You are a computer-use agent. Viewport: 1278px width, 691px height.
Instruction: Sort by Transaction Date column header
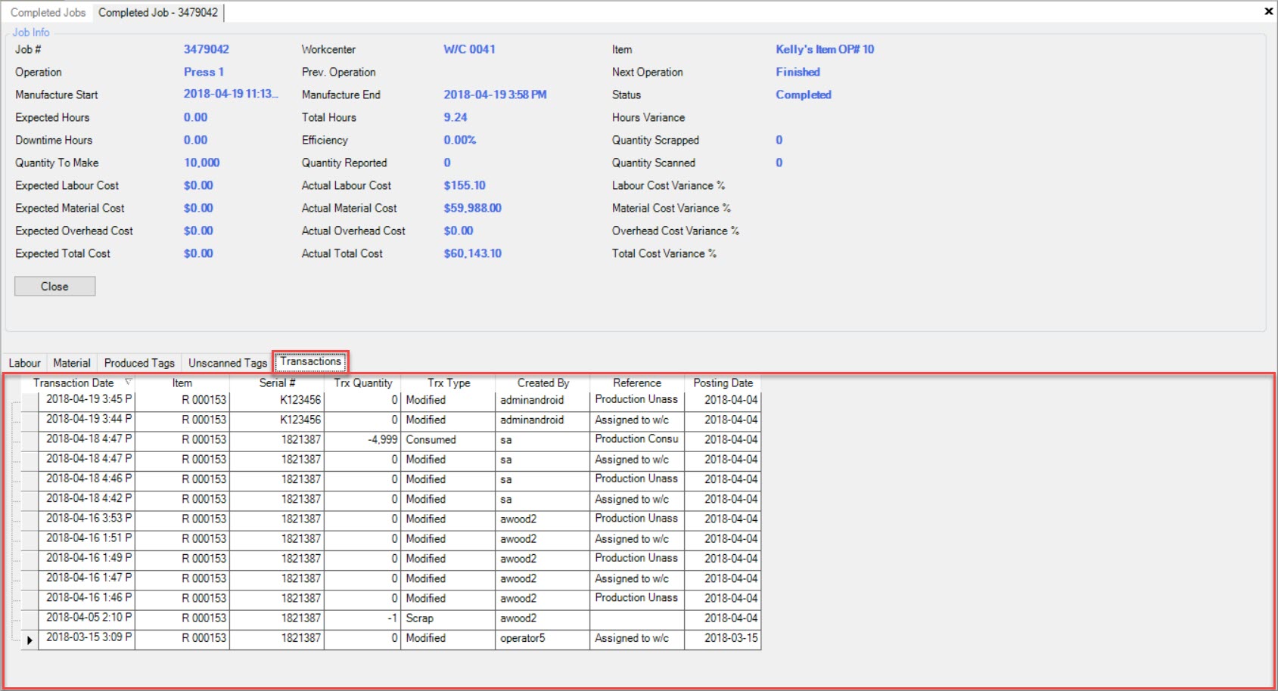click(x=79, y=383)
